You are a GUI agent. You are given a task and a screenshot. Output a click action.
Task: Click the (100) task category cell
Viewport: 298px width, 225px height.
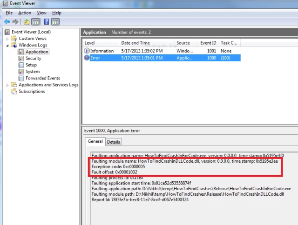(x=225, y=58)
